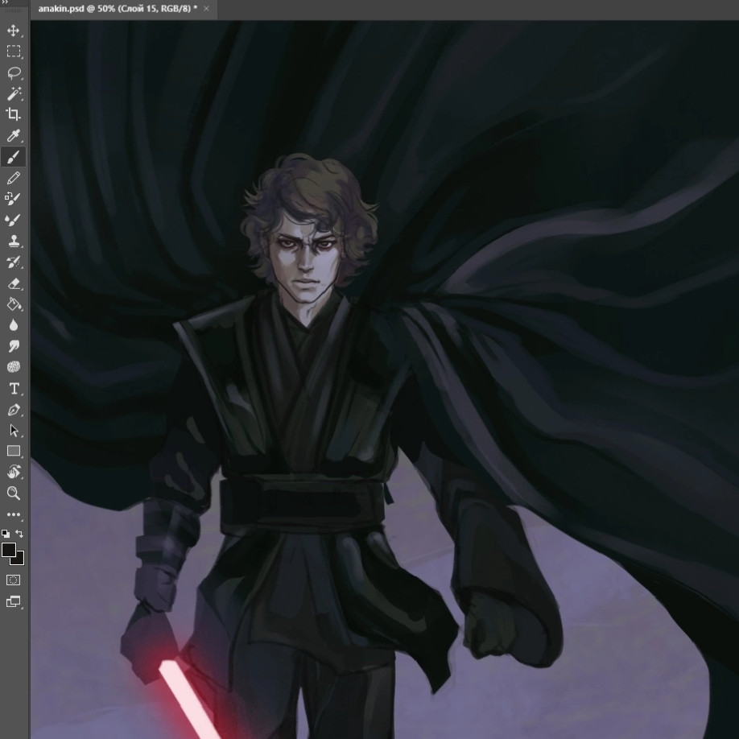Select the Magic Wand tool
The height and width of the screenshot is (739, 739).
click(13, 94)
